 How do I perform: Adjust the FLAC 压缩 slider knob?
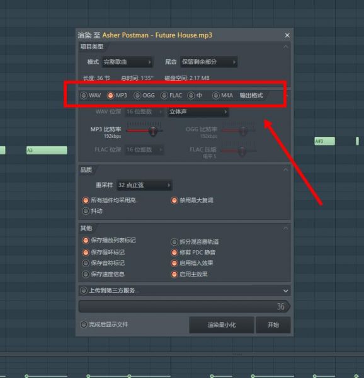[x=242, y=151]
